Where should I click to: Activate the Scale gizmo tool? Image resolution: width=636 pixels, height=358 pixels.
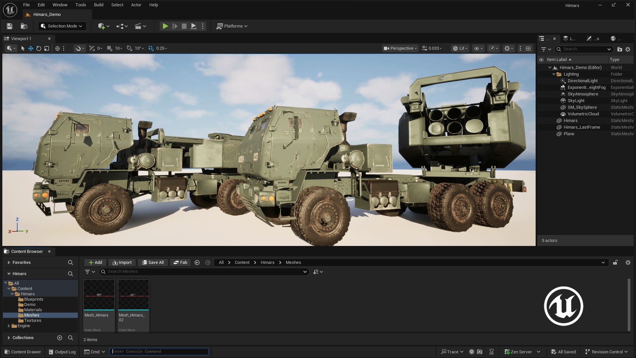click(47, 48)
